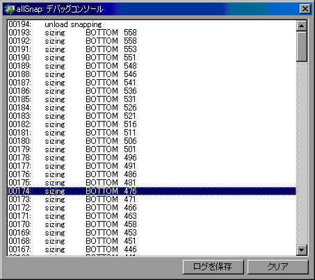
Task: Select log line 00190 BOTTOM 551
Action: pos(152,58)
